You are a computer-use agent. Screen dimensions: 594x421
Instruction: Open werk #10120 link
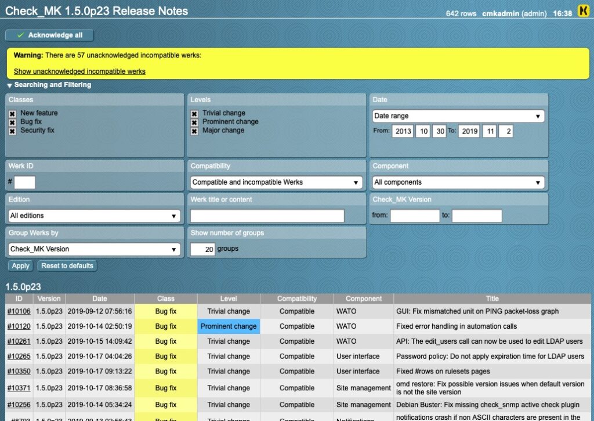[19, 326]
